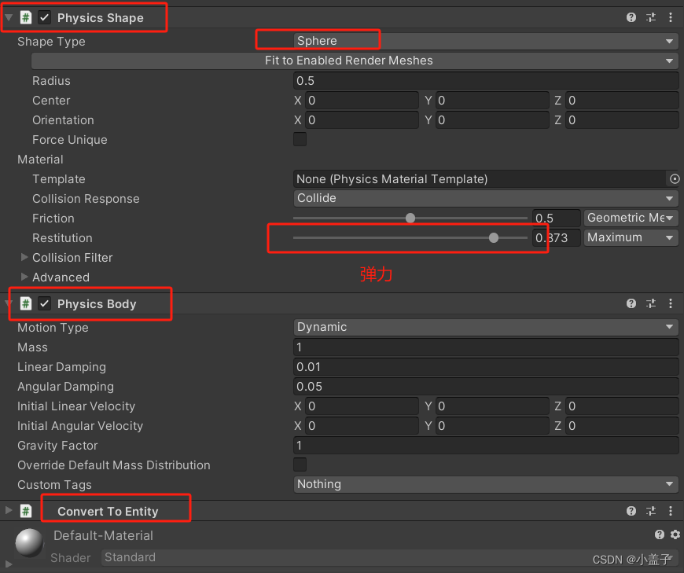Click the Convert To Entity help icon

pyautogui.click(x=631, y=511)
